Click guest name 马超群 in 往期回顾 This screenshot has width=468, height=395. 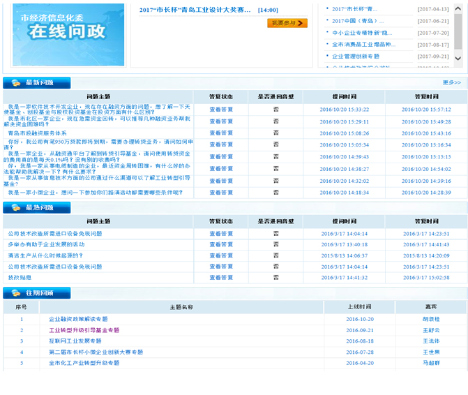point(431,363)
